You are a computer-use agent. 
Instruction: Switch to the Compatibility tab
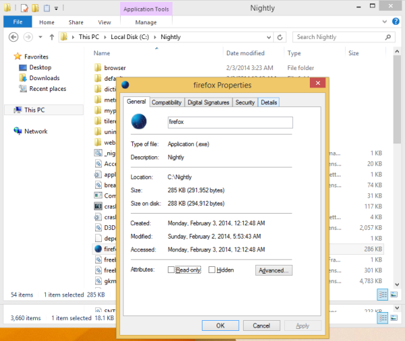tap(167, 102)
